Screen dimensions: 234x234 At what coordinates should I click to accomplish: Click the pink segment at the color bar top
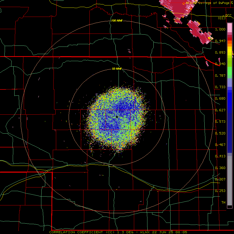[230, 28]
